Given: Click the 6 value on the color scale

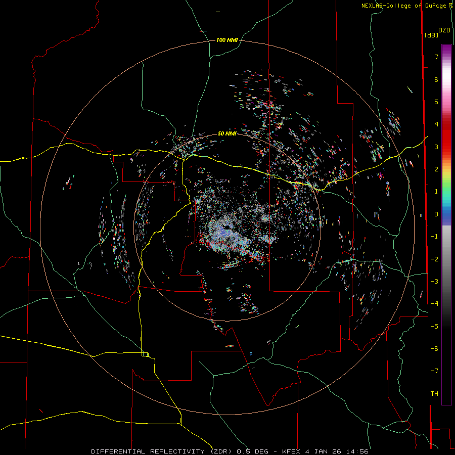Looking at the screenshot, I should click(436, 79).
